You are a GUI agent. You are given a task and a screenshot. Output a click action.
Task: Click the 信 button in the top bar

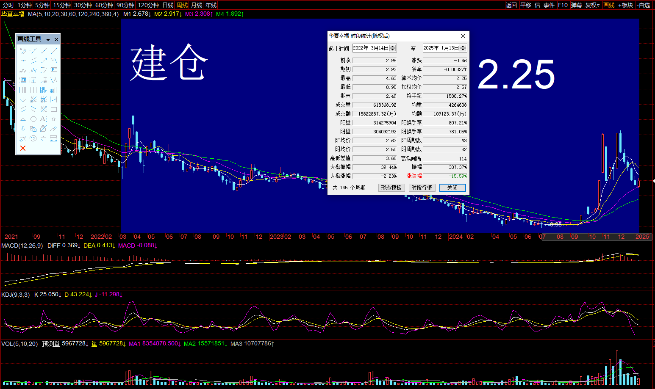pos(538,5)
